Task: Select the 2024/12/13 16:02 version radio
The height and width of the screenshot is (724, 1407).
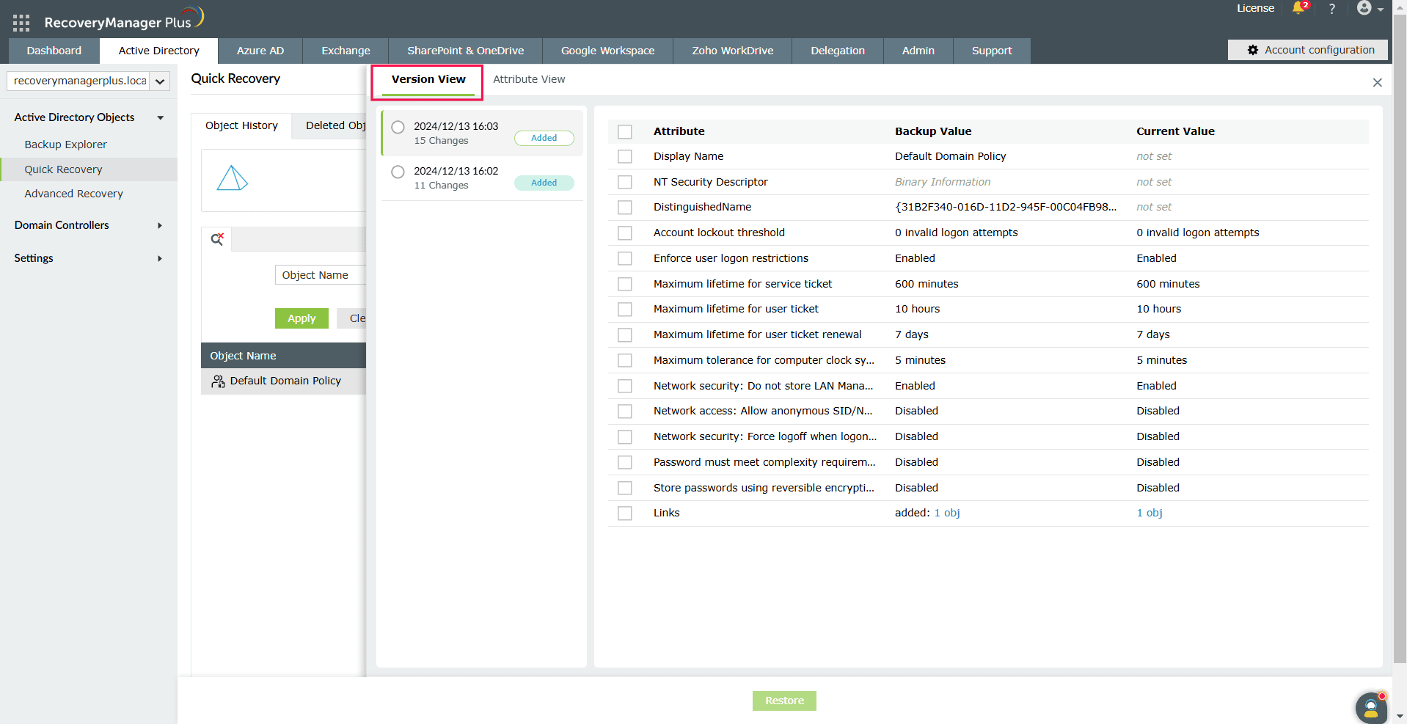Action: [x=398, y=172]
